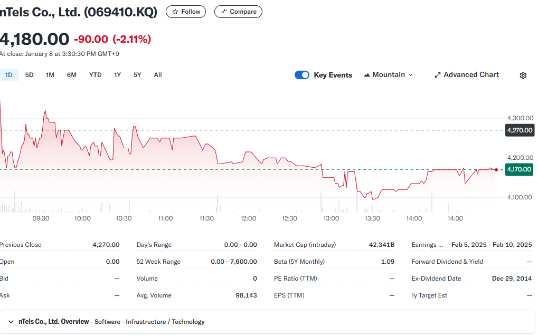Click the Avg. Volume value 98,143

[247, 295]
